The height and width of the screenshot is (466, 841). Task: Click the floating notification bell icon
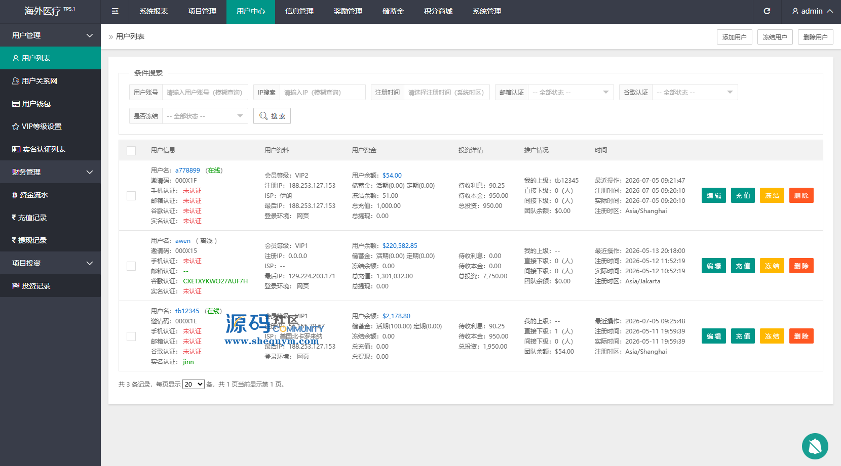point(815,446)
